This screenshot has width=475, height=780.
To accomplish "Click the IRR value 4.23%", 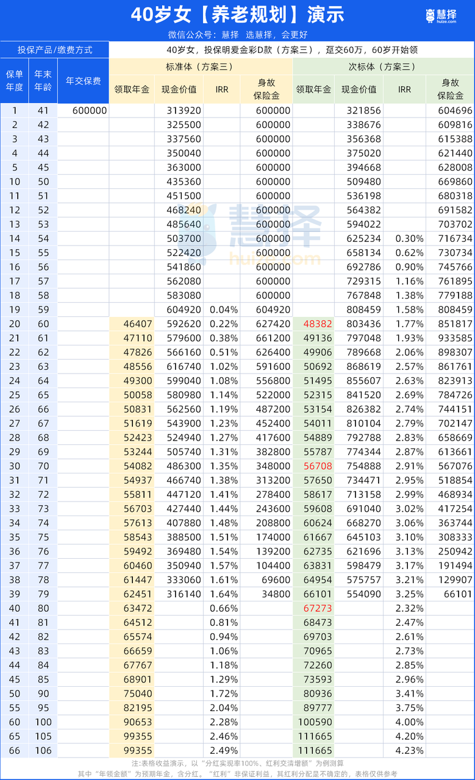I will coord(409,751).
